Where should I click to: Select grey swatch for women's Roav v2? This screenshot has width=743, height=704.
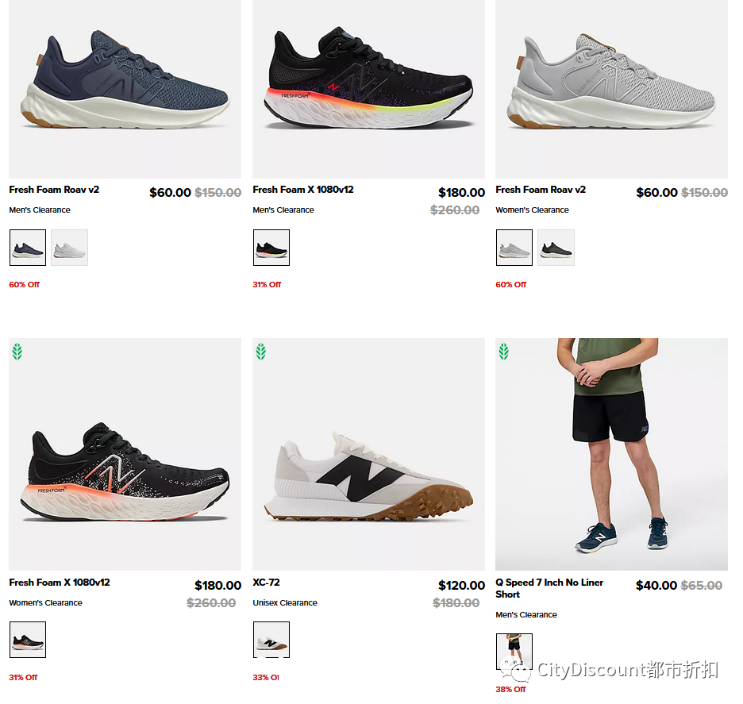coord(514,248)
